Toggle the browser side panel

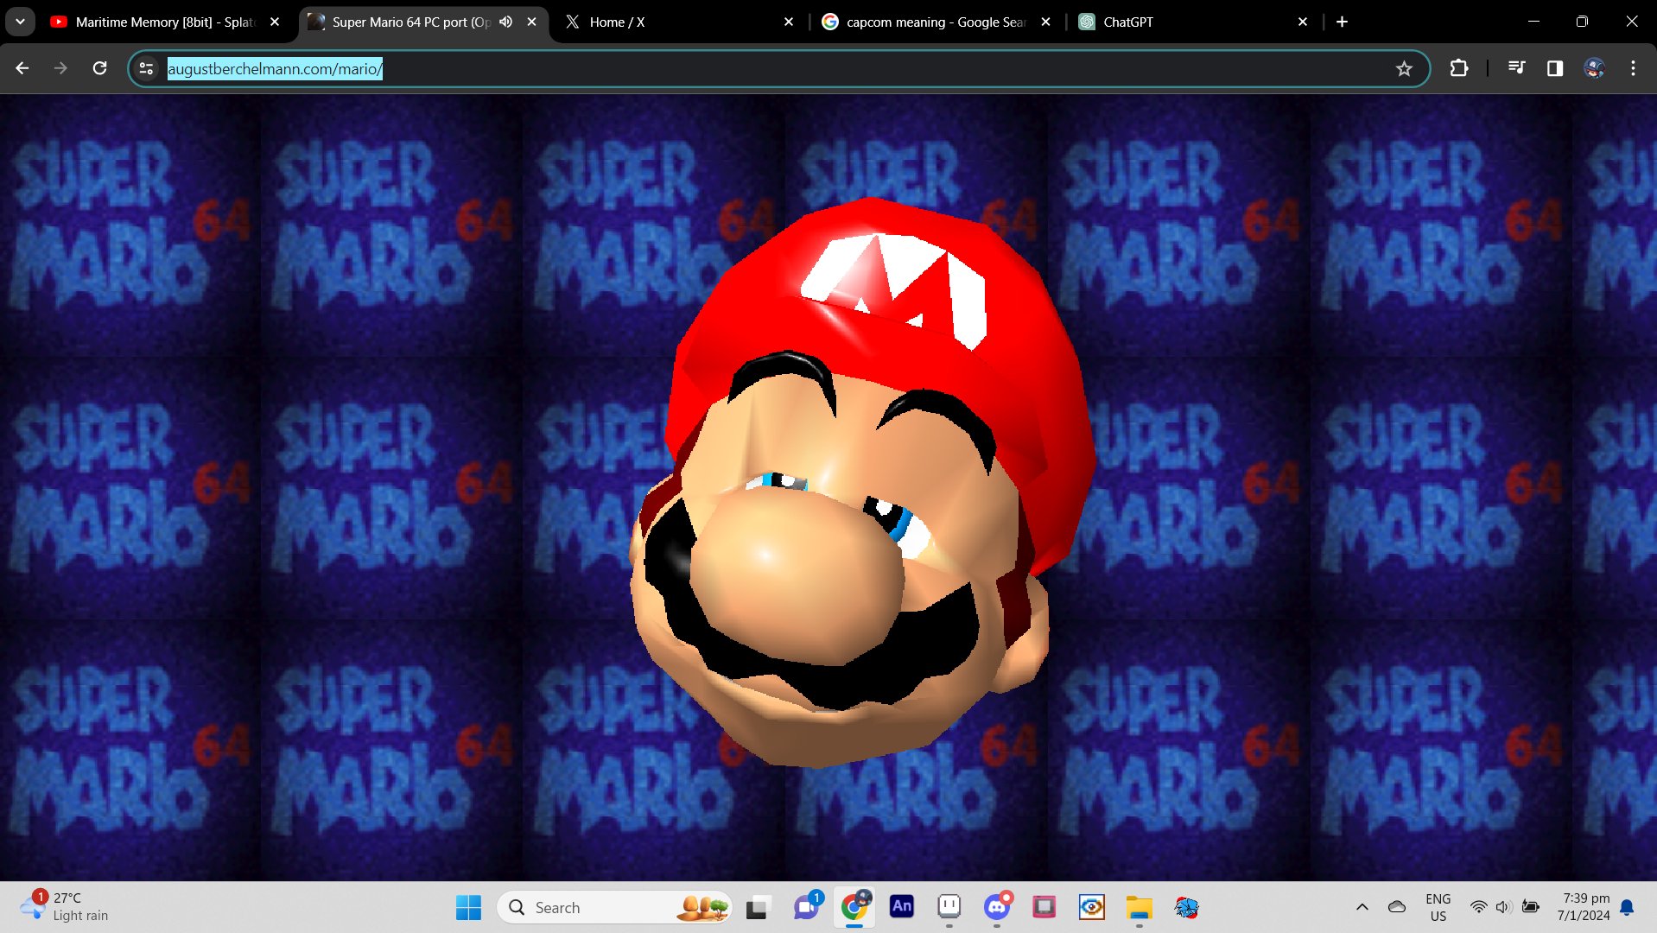pyautogui.click(x=1555, y=68)
